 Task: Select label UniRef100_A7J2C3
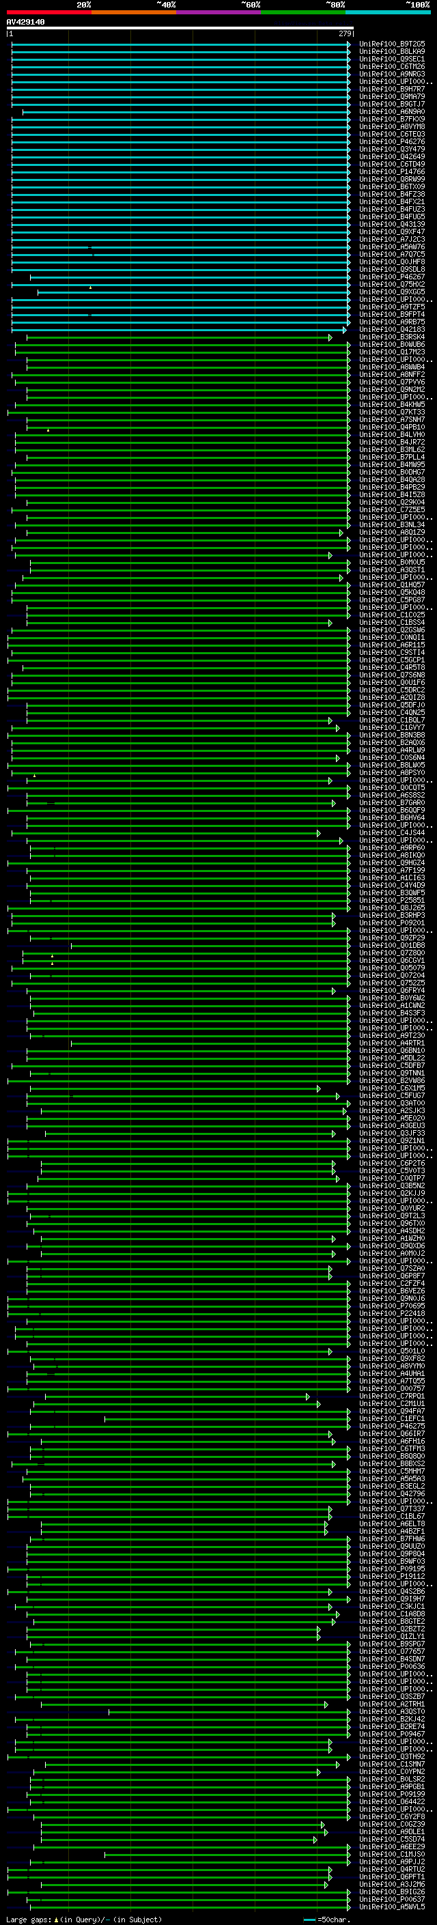pyautogui.click(x=392, y=239)
